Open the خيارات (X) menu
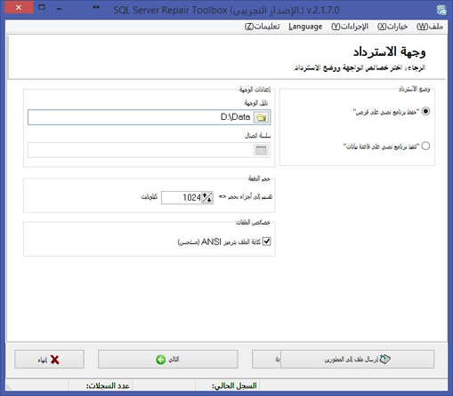Screen dimensions: 453x396 (x=392, y=27)
